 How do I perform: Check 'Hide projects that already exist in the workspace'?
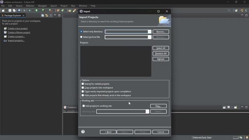click(82, 95)
